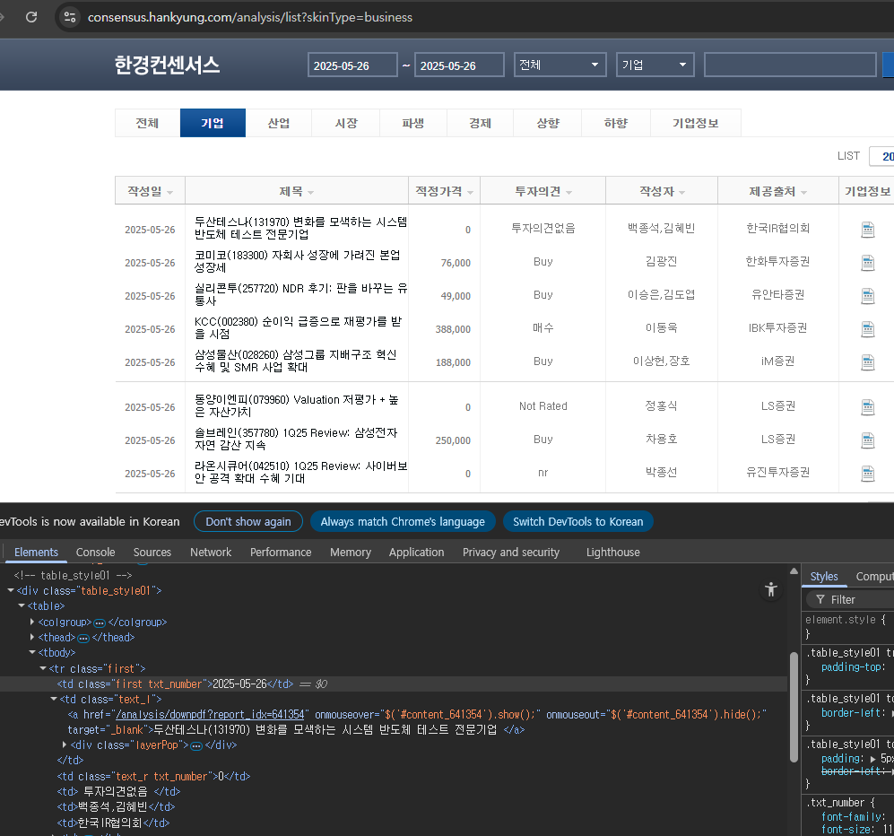Sort by 작성자 column arrow
Screen dimensions: 894x836
(681, 193)
